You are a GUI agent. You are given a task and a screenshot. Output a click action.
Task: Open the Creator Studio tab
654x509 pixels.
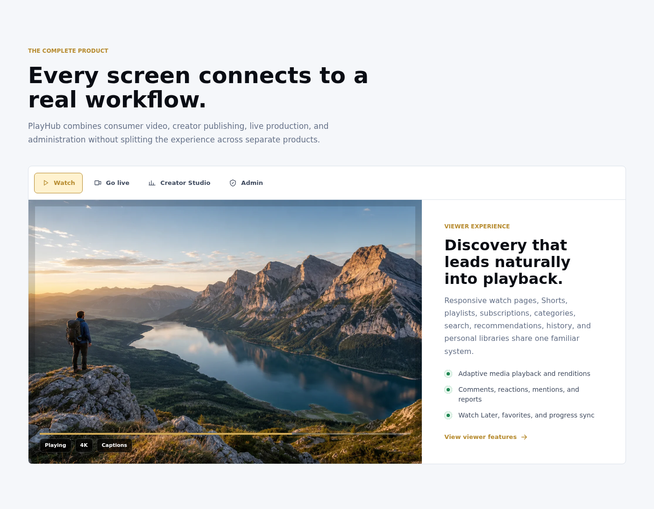pos(179,183)
